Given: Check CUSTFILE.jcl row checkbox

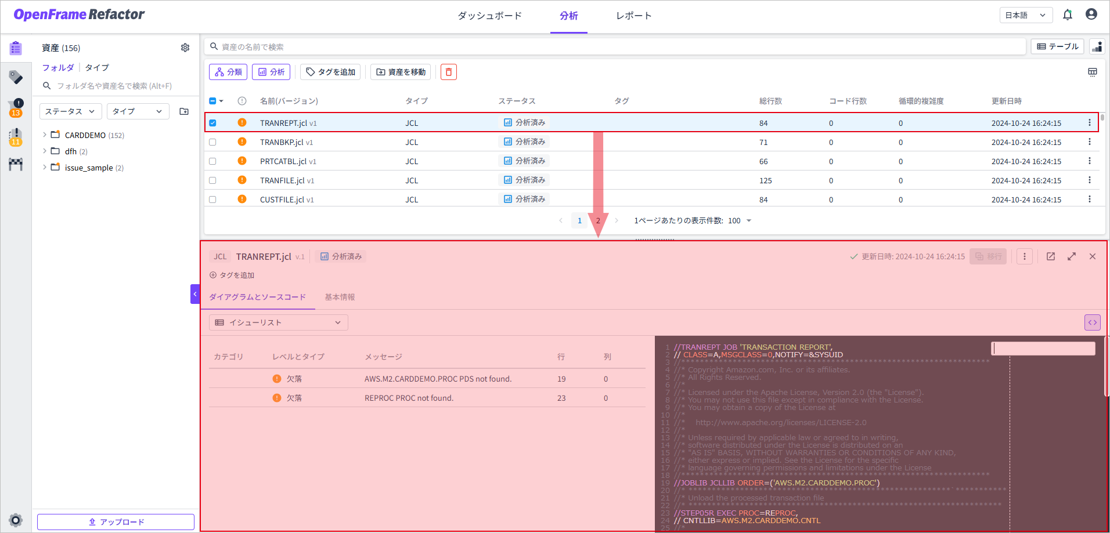Looking at the screenshot, I should tap(212, 200).
